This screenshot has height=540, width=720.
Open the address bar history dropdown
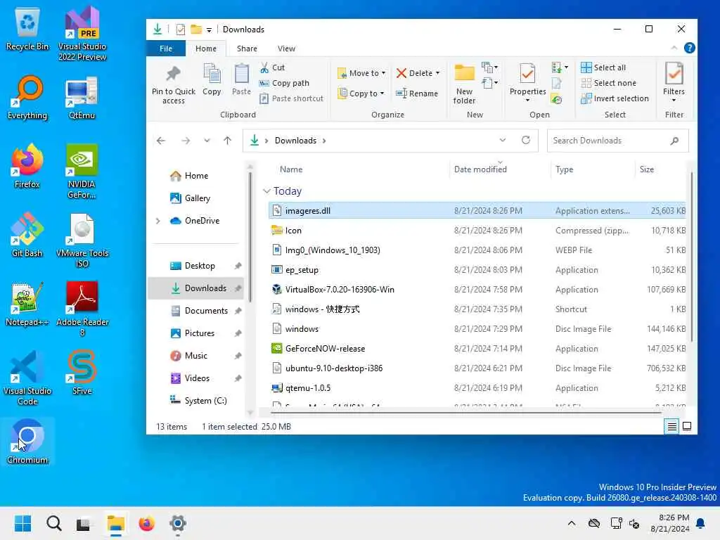[503, 140]
